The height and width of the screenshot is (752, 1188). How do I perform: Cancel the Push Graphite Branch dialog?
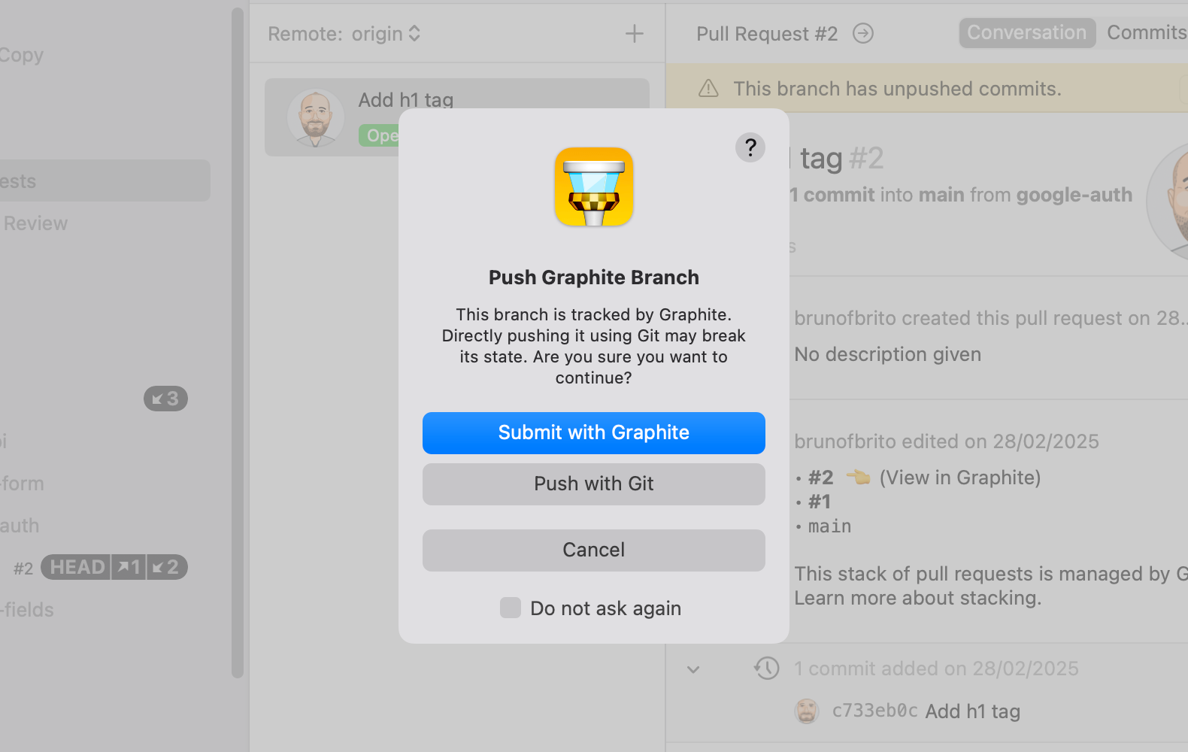click(x=593, y=550)
